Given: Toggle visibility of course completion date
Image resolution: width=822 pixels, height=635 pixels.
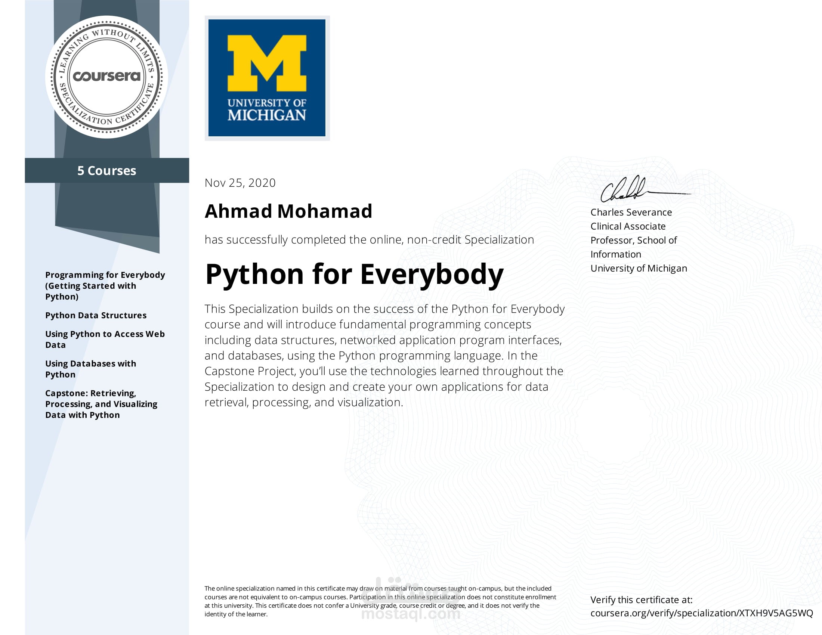Looking at the screenshot, I should pos(241,182).
